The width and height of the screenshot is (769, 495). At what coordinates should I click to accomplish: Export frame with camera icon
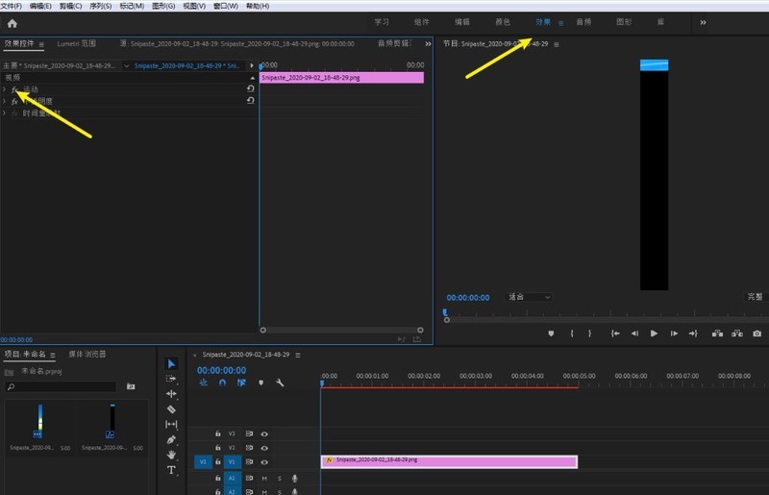pyautogui.click(x=757, y=334)
